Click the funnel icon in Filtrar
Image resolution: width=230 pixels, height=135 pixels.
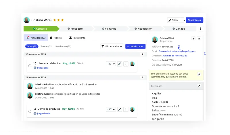103,46
